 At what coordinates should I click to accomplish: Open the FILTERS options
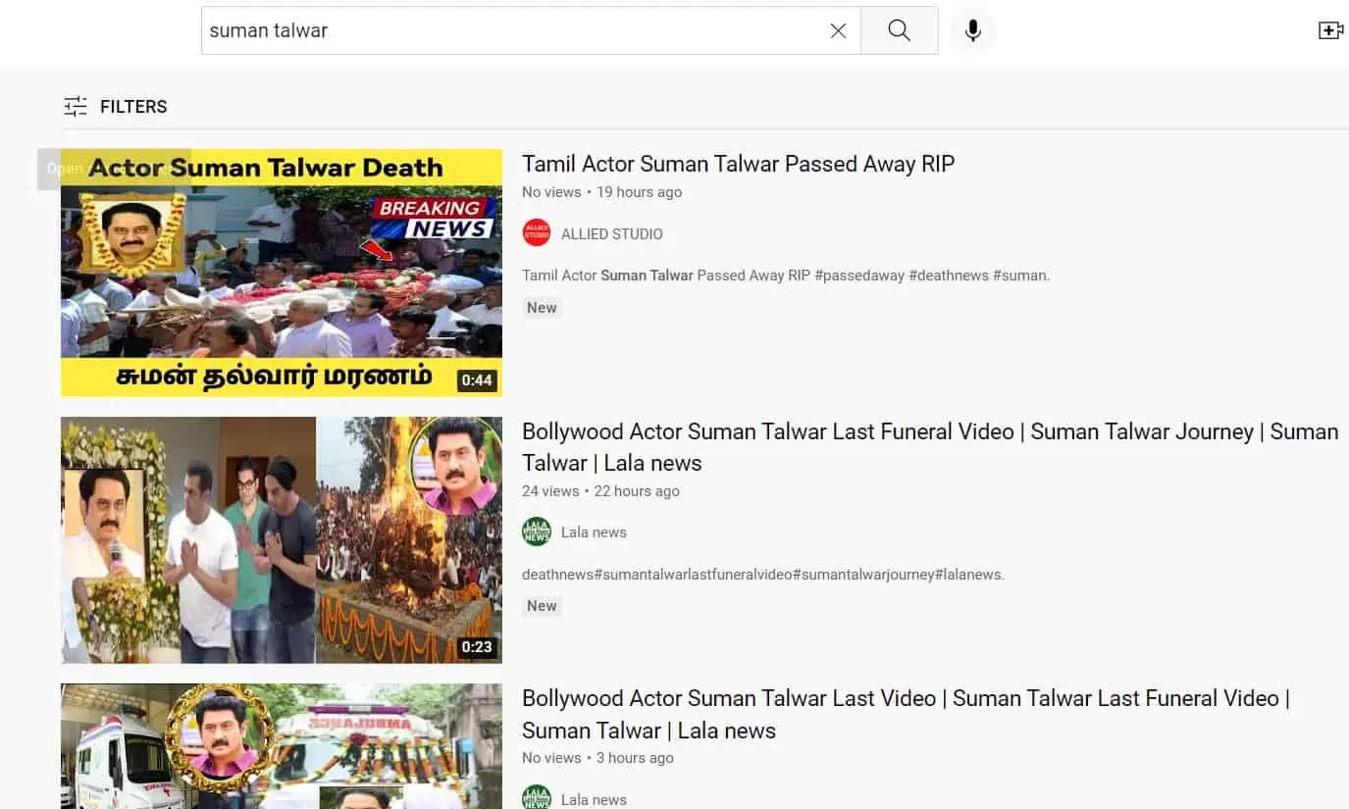[x=116, y=106]
